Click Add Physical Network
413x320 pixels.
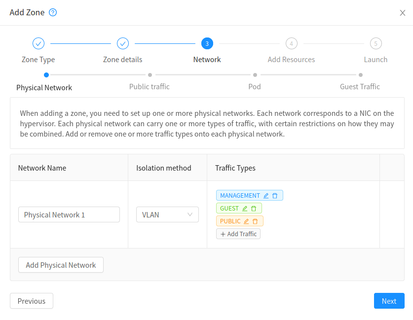coord(61,265)
